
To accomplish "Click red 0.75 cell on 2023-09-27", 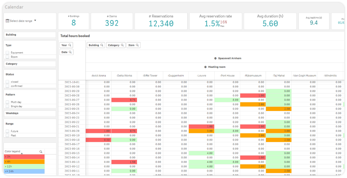I will coord(124,100).
